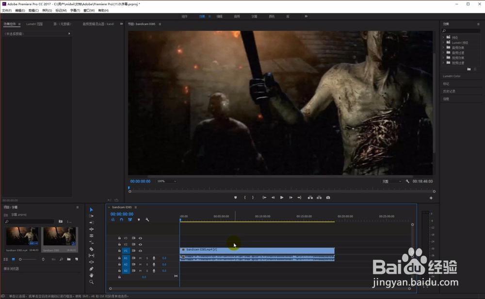The image size is (485, 299).
Task: Click Mark Out brace button
Action: (253, 198)
